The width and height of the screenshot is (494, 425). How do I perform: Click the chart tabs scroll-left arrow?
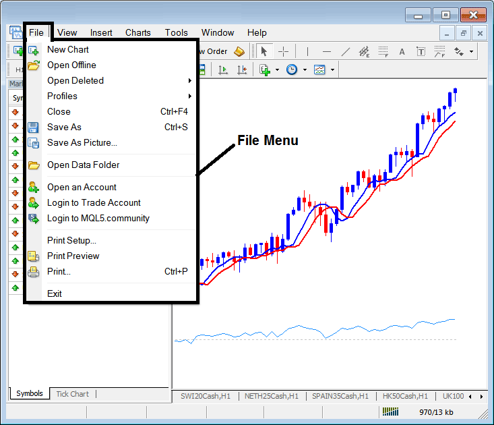tap(470, 397)
